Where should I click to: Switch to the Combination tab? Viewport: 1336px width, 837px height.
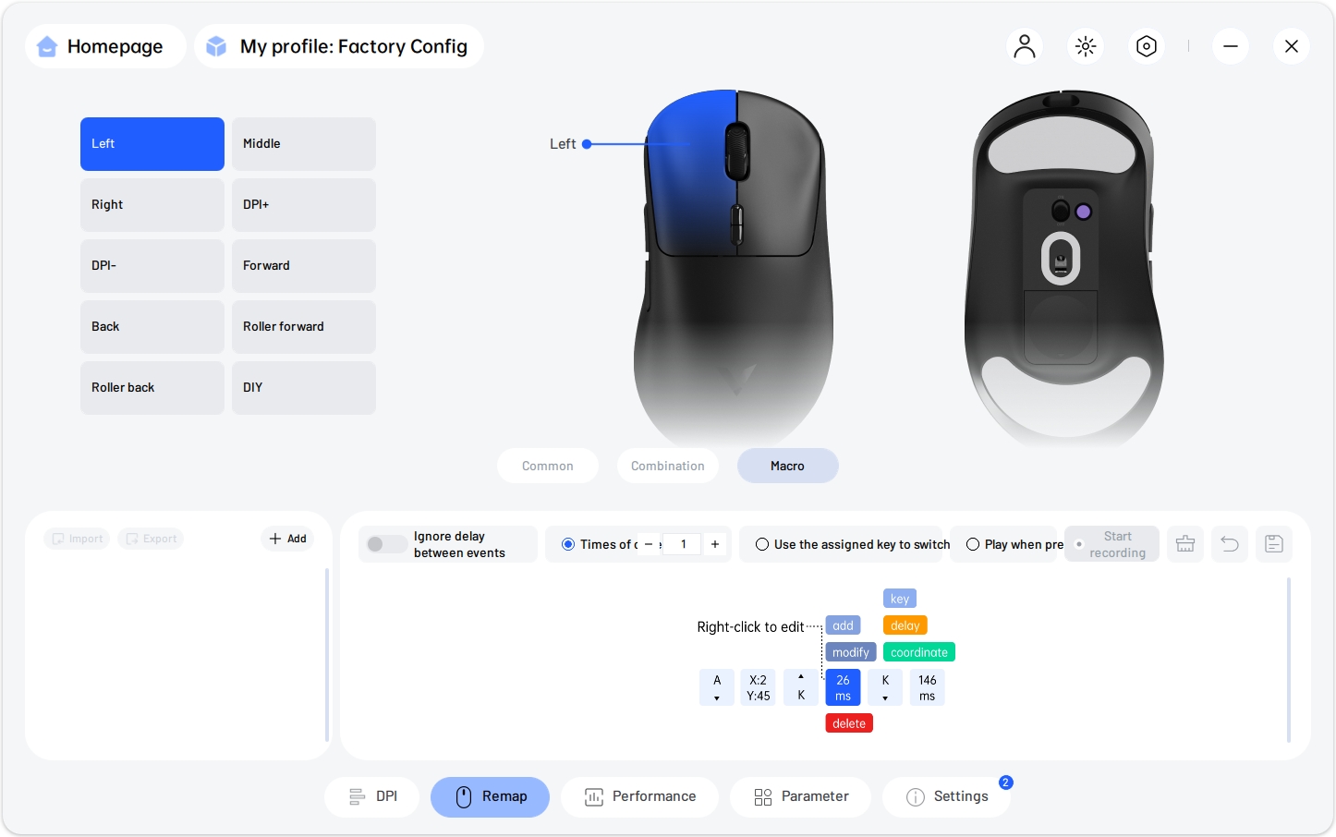click(668, 466)
